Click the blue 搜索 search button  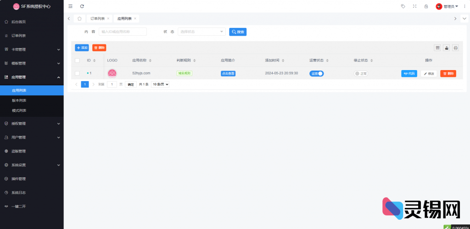coord(238,32)
